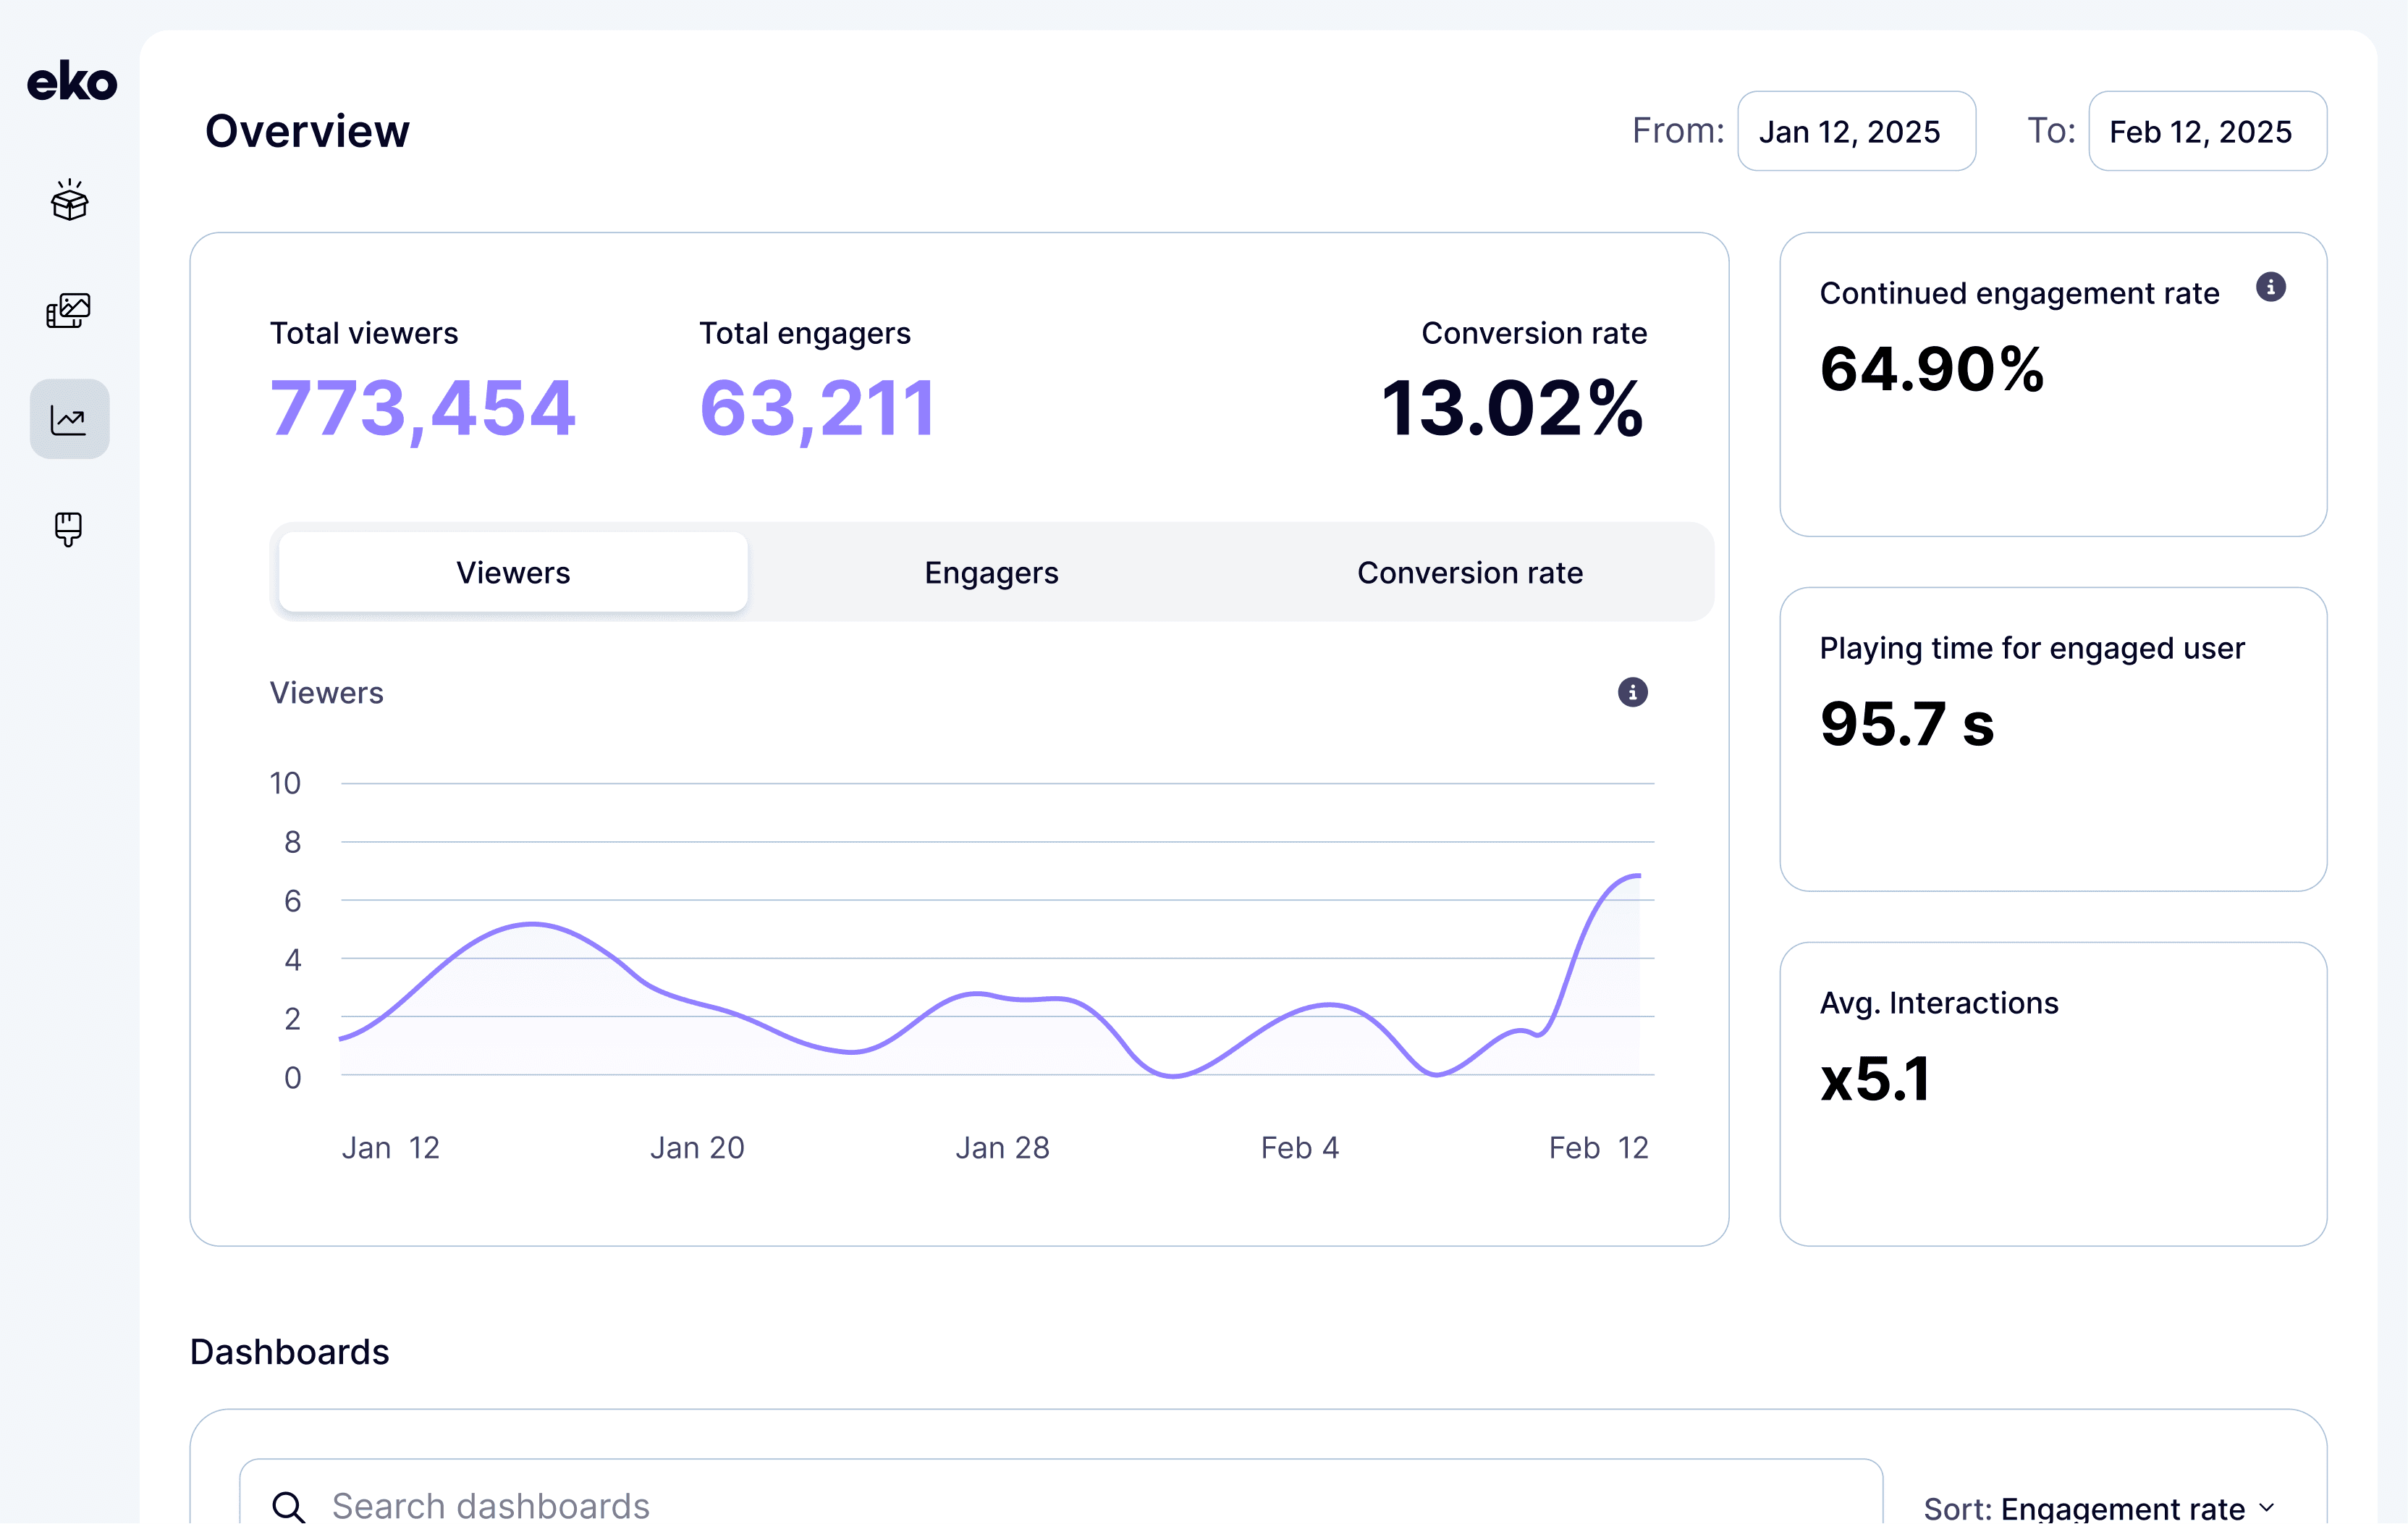Open the From date picker Jan 12, 2025
Image resolution: width=2408 pixels, height=1524 pixels.
point(1856,131)
